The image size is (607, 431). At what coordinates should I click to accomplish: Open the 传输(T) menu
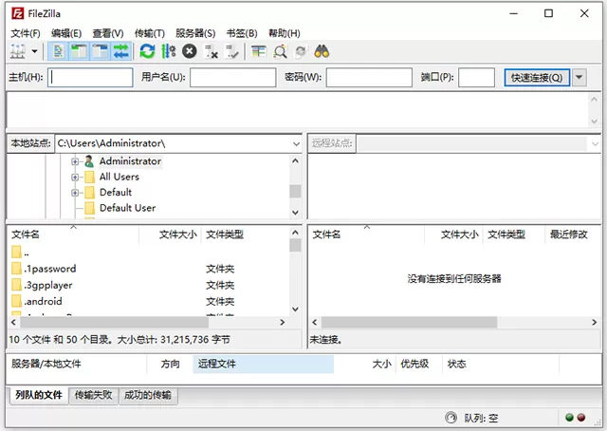[x=150, y=33]
